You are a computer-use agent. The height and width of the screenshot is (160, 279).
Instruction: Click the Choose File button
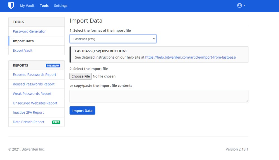coord(81,76)
